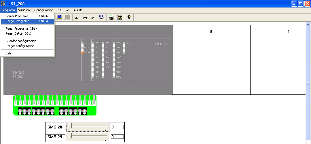This screenshot has width=311, height=144.
Task: Open the Configuración menu
Action: (x=44, y=10)
